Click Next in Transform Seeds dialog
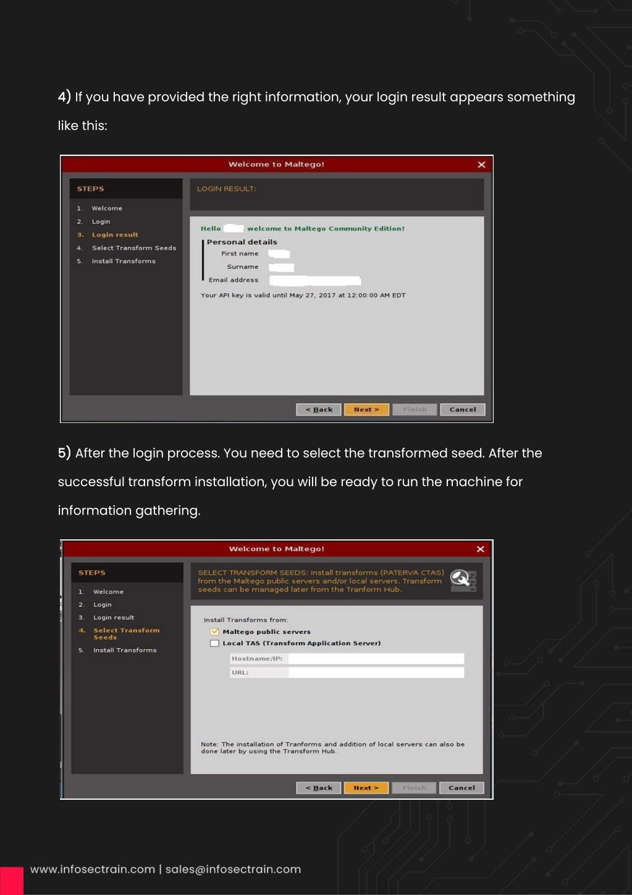The width and height of the screenshot is (632, 895). tap(366, 788)
